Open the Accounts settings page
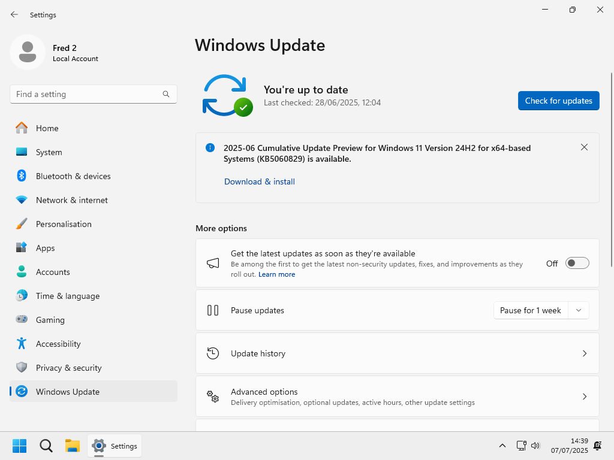The width and height of the screenshot is (614, 460). [x=54, y=272]
